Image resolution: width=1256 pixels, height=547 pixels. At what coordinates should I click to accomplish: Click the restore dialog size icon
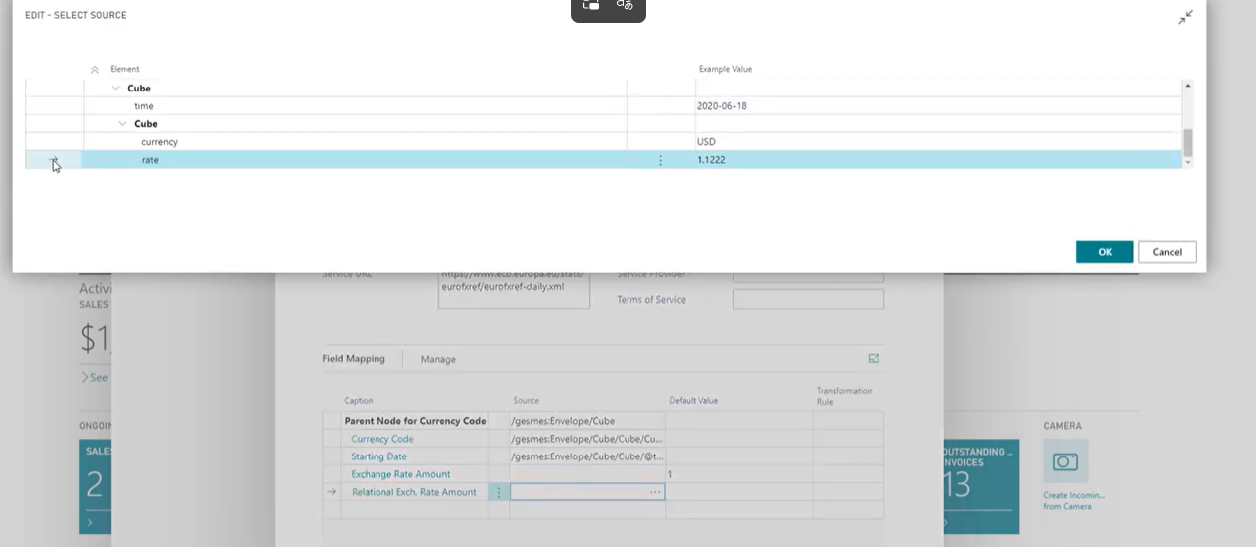(x=1185, y=17)
